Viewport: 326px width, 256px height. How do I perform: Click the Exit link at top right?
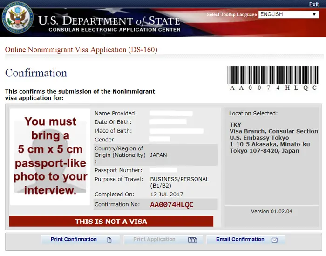coord(314,4)
